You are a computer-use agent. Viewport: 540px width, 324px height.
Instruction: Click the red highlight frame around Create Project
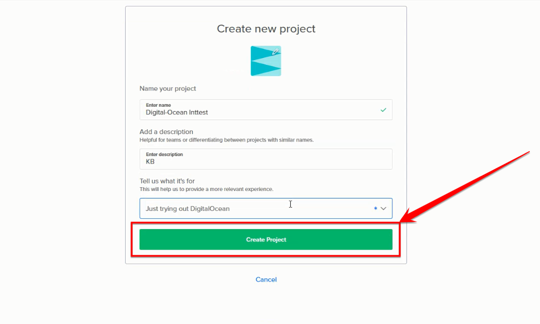(x=265, y=239)
